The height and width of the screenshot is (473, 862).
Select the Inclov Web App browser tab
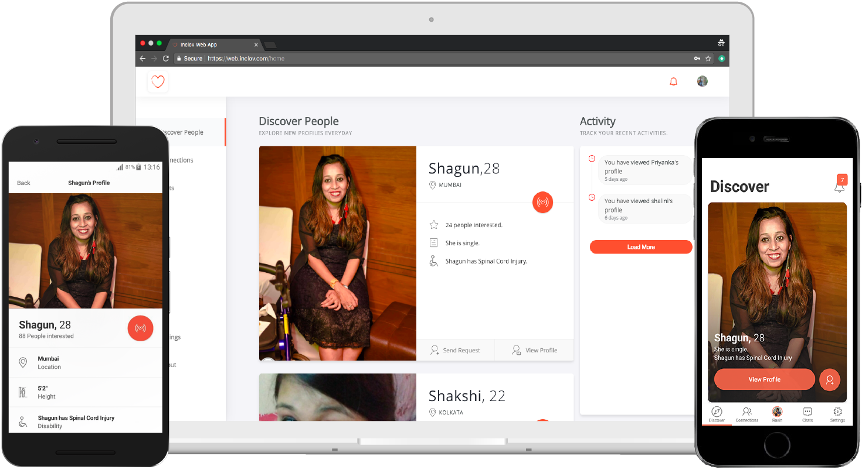coord(215,44)
